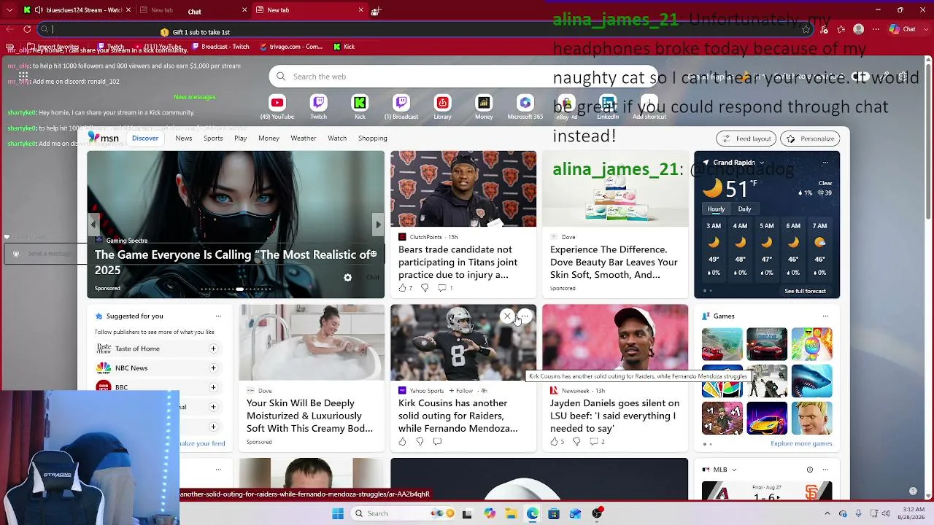Viewport: 934px width, 525px height.
Task: Mute the bluesclues124 Stream tab speaker
Action: click(x=39, y=10)
